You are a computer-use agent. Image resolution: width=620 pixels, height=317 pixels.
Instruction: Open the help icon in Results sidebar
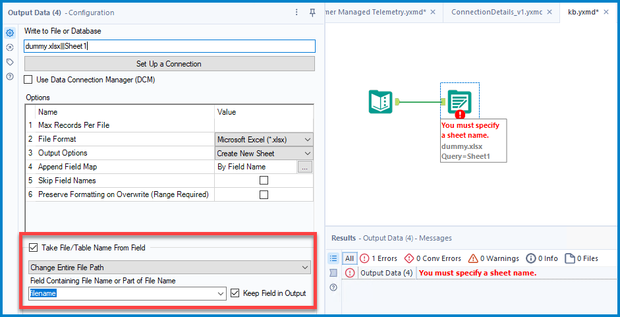tap(333, 287)
